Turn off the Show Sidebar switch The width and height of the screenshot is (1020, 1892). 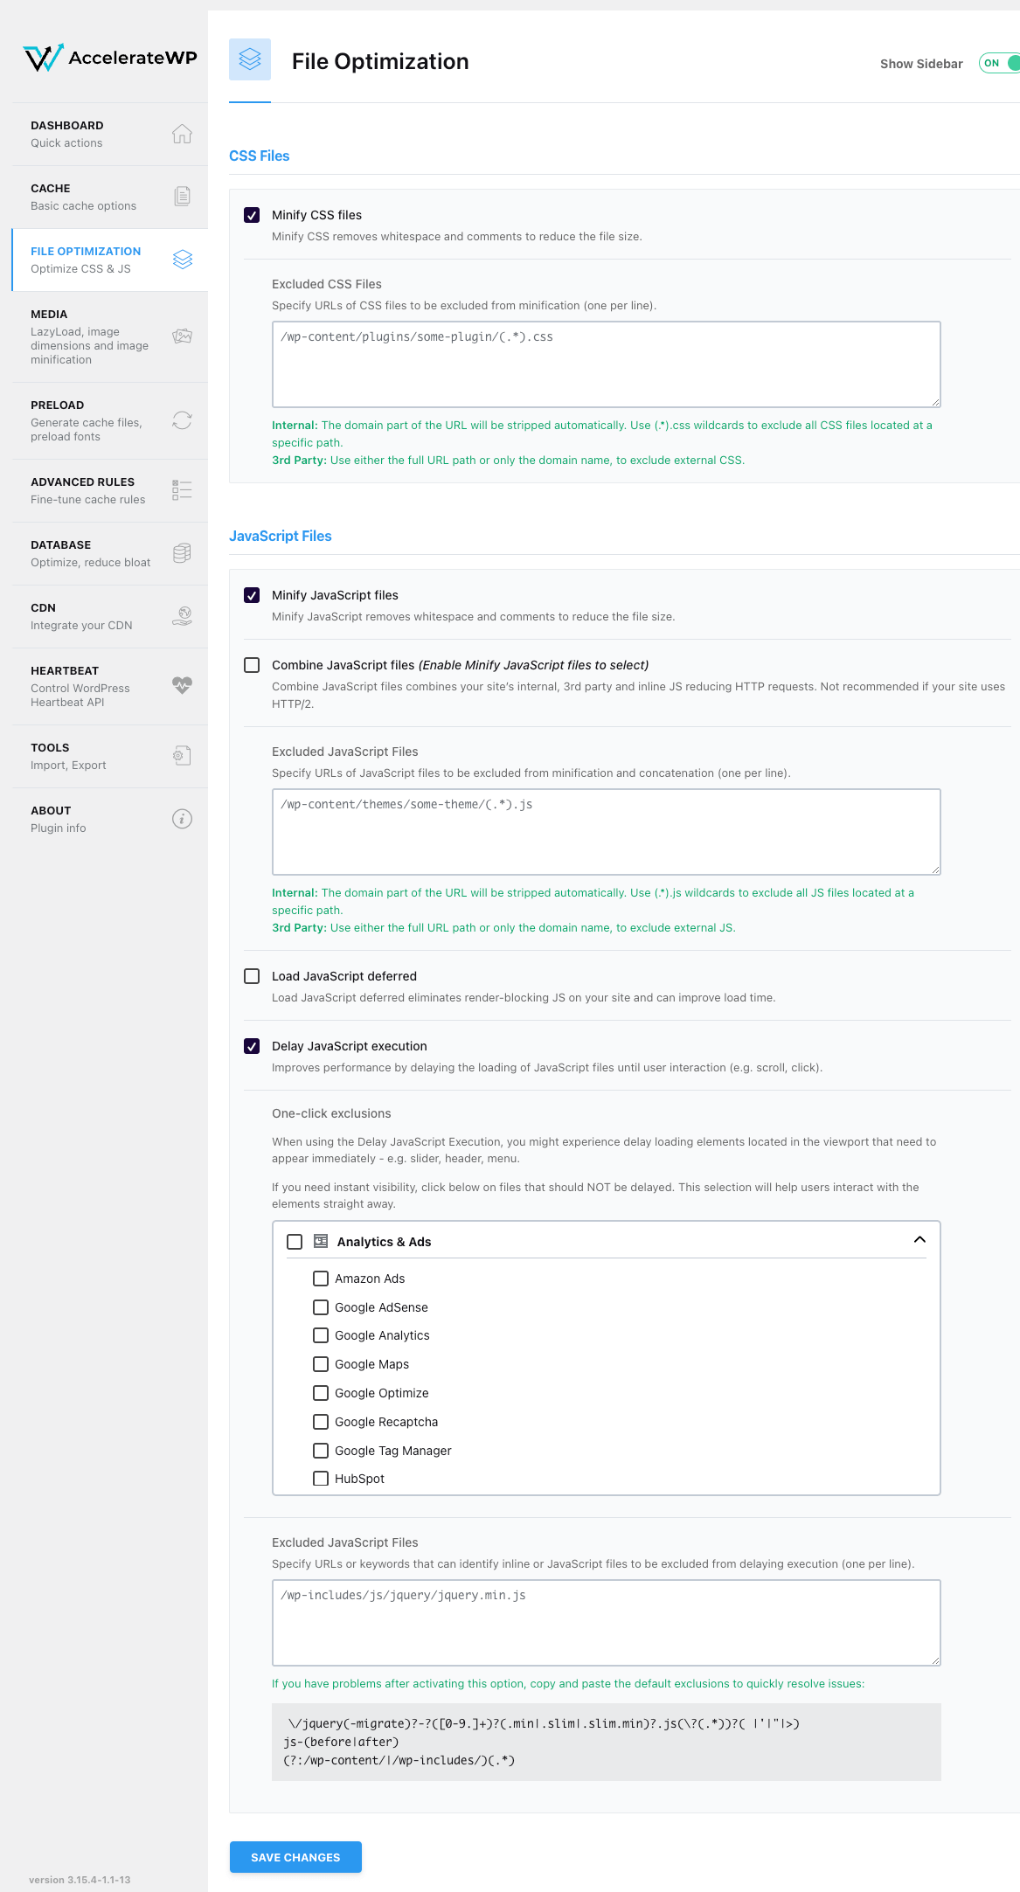click(x=1000, y=63)
